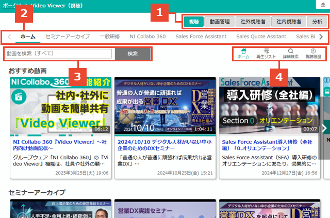Open the 導入研修(全社編) thumbnail
The image size is (330, 218).
[x=270, y=106]
